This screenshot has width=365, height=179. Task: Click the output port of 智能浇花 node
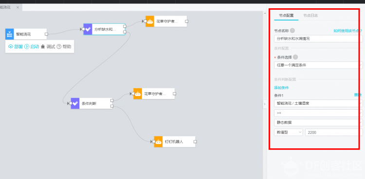point(46,34)
